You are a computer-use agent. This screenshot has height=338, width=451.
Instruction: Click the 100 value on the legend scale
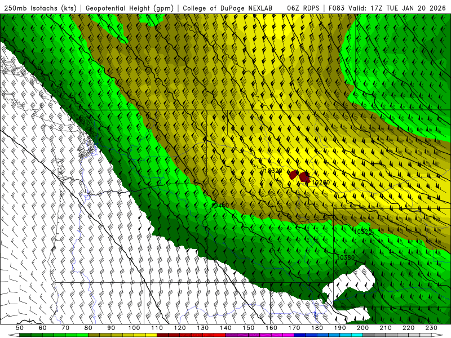(x=134, y=328)
